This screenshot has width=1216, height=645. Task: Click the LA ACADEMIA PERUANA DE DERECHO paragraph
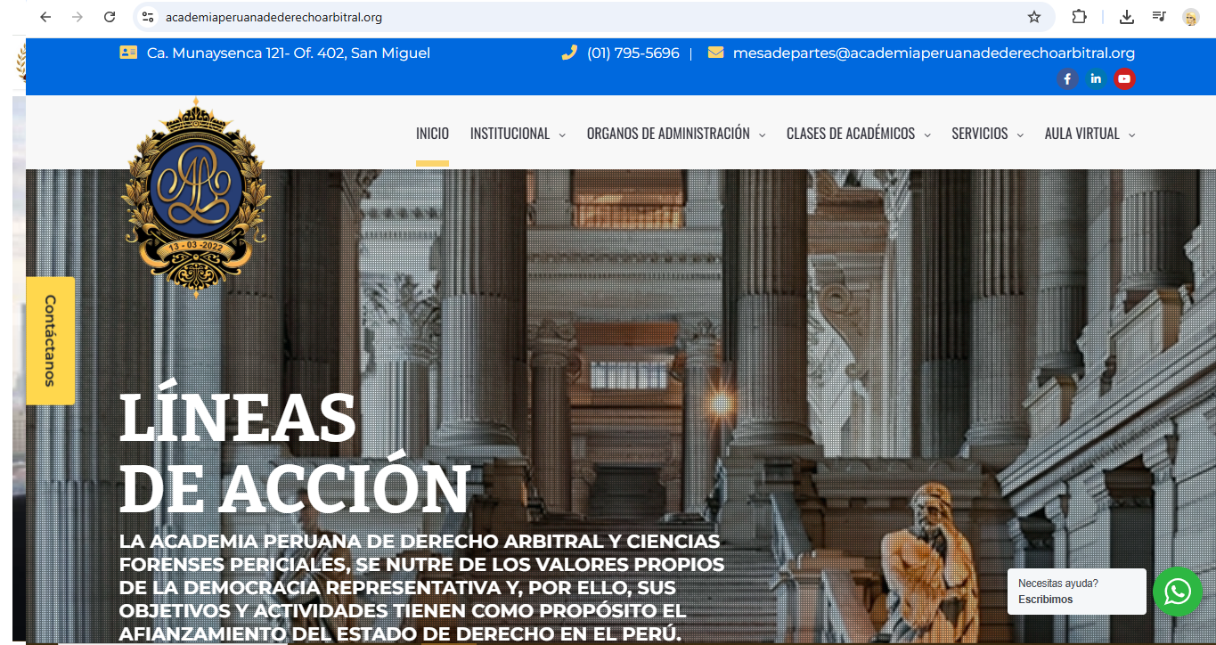(x=421, y=588)
